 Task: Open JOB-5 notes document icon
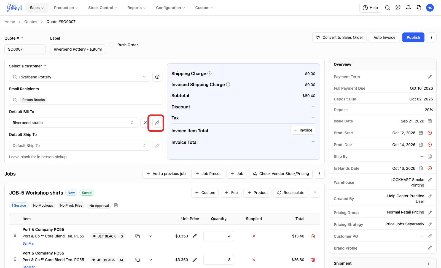(116, 205)
